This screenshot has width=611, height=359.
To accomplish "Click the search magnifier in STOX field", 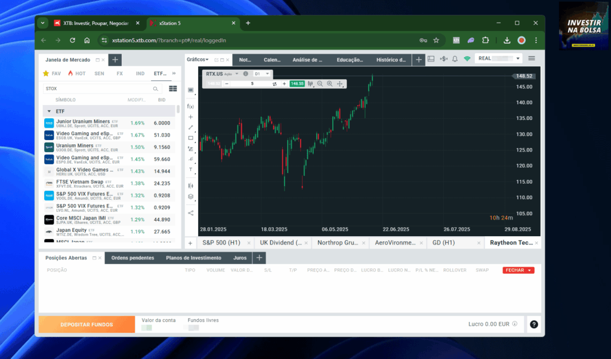I will pyautogui.click(x=156, y=89).
